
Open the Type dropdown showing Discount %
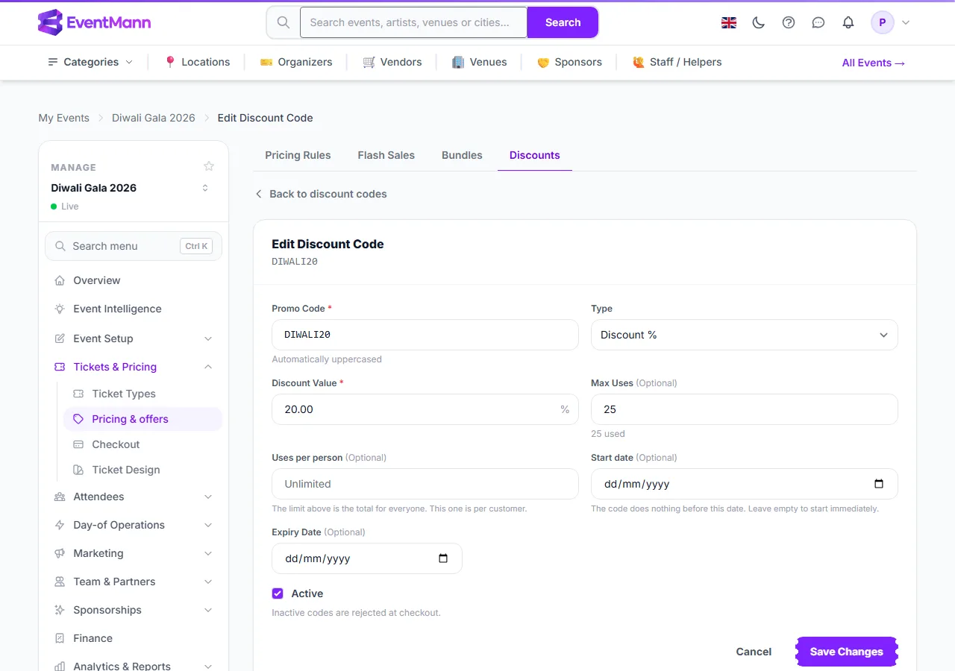[x=744, y=335]
